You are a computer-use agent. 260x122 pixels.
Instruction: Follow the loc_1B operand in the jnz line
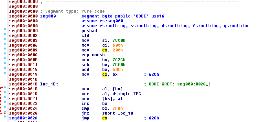tap(125, 113)
